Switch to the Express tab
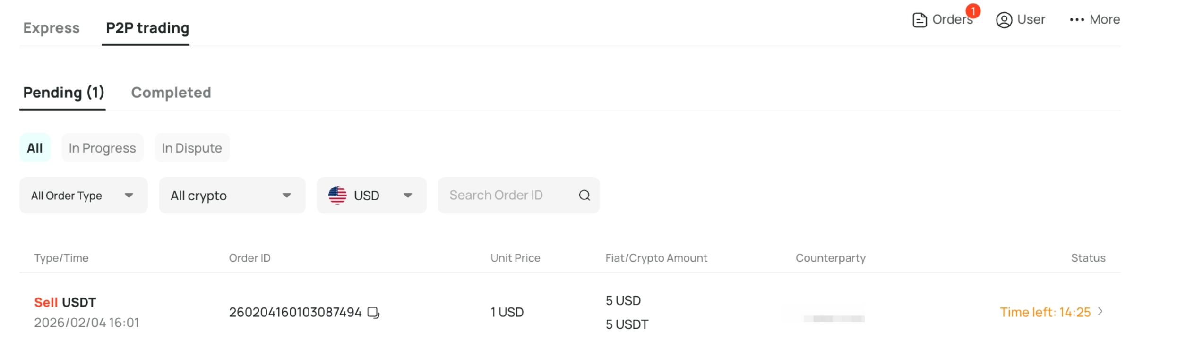 (52, 28)
